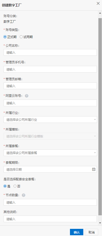Focus the 公司名称 input field
Image resolution: width=102 pixels, height=236 pixels.
click(x=50, y=52)
